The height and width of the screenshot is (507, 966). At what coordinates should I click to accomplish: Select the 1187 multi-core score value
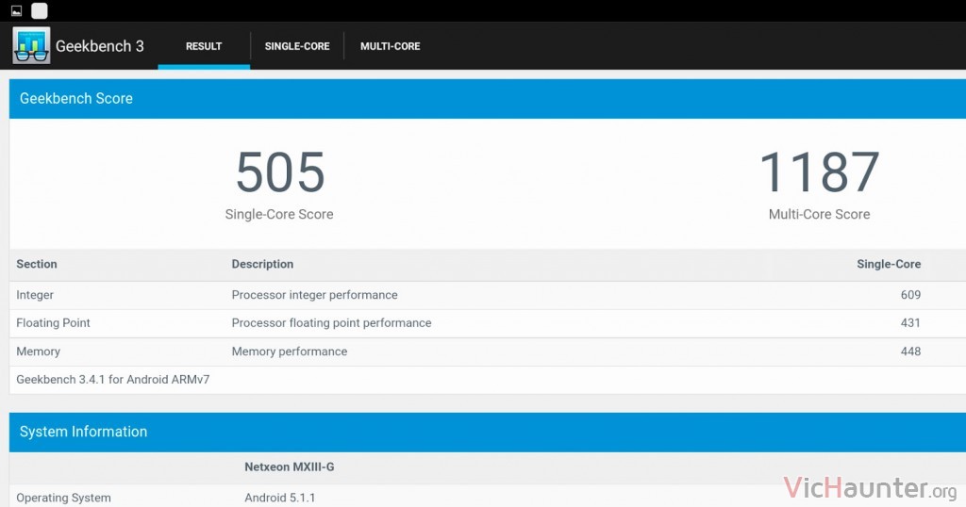[x=820, y=172]
